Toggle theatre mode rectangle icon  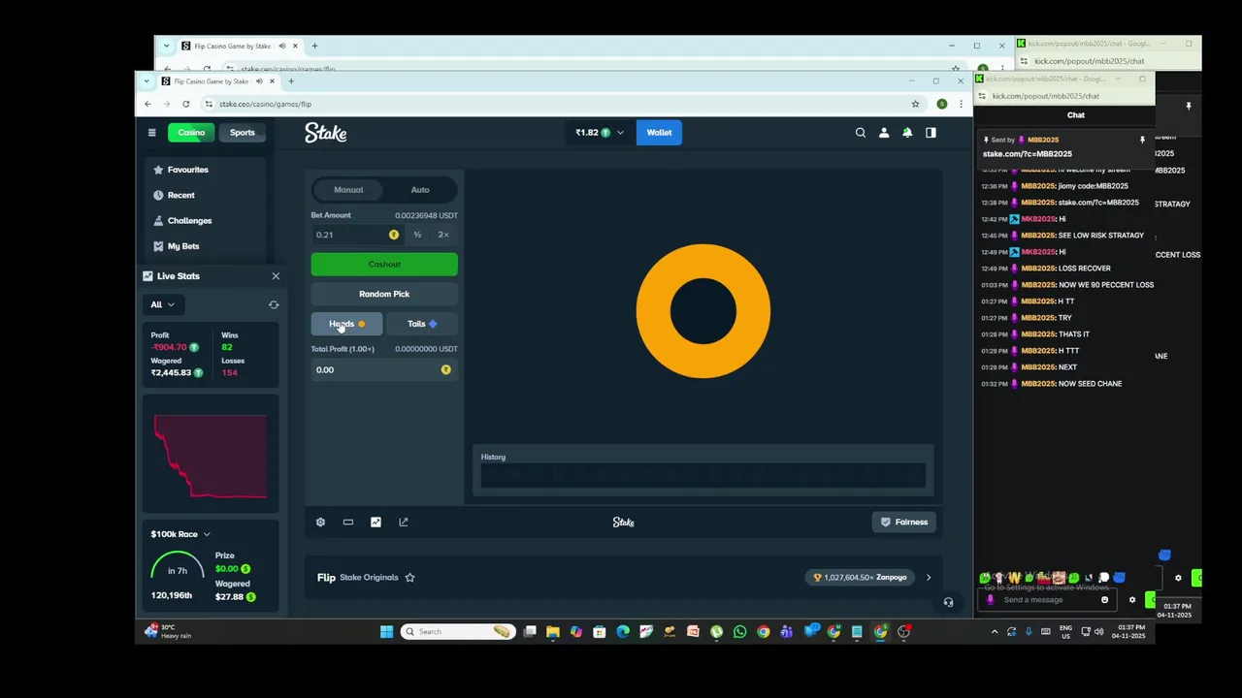[x=348, y=523]
